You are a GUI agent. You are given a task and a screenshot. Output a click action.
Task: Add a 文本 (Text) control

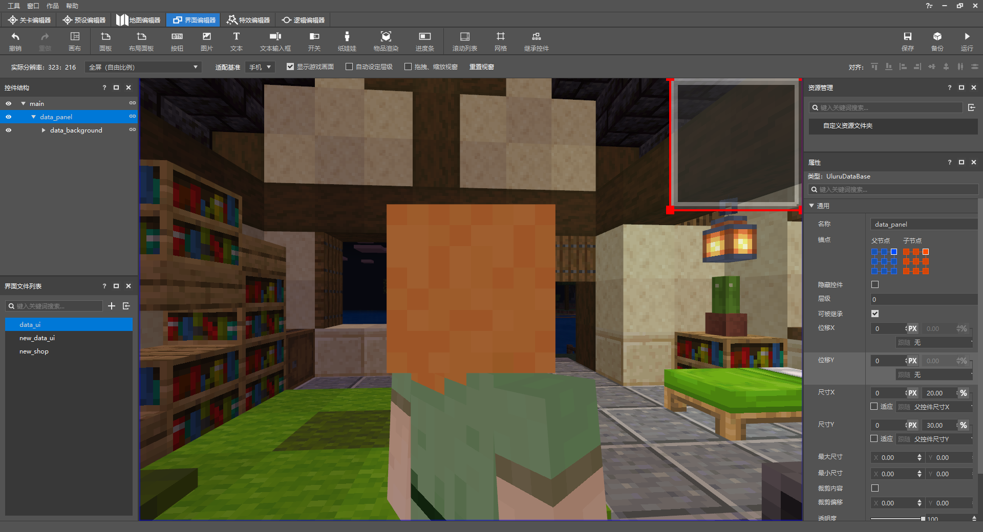click(237, 41)
